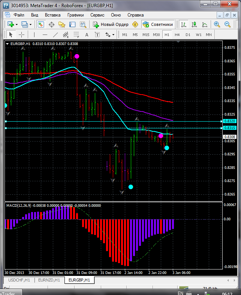This screenshot has width=241, height=295.
Task: Select the trendline drawing tool
Action: (55, 35)
